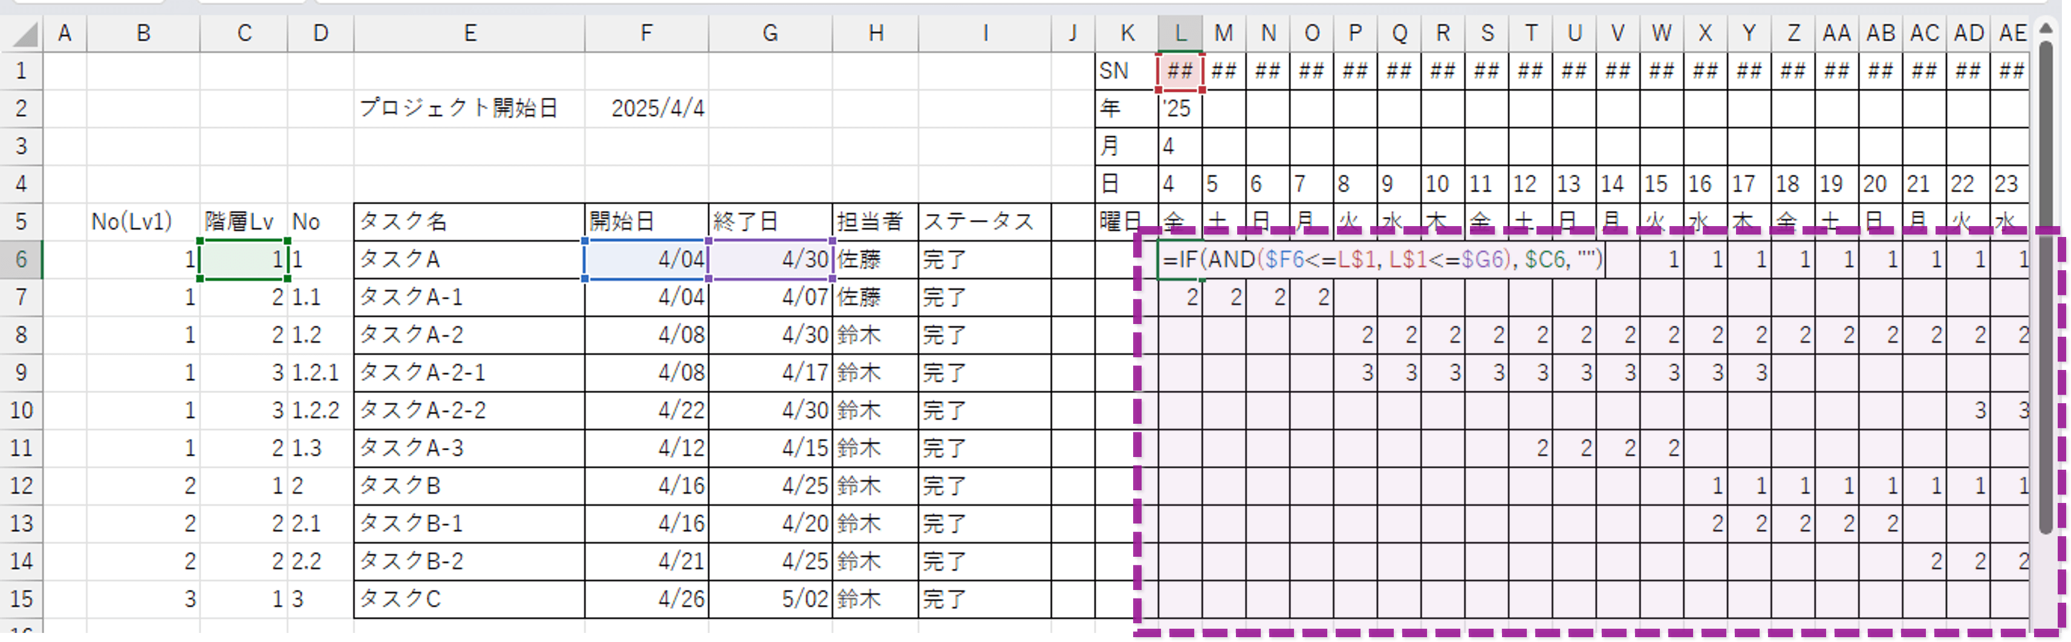Click the SN cell in column K
The height and width of the screenshot is (642, 2071).
[1125, 70]
